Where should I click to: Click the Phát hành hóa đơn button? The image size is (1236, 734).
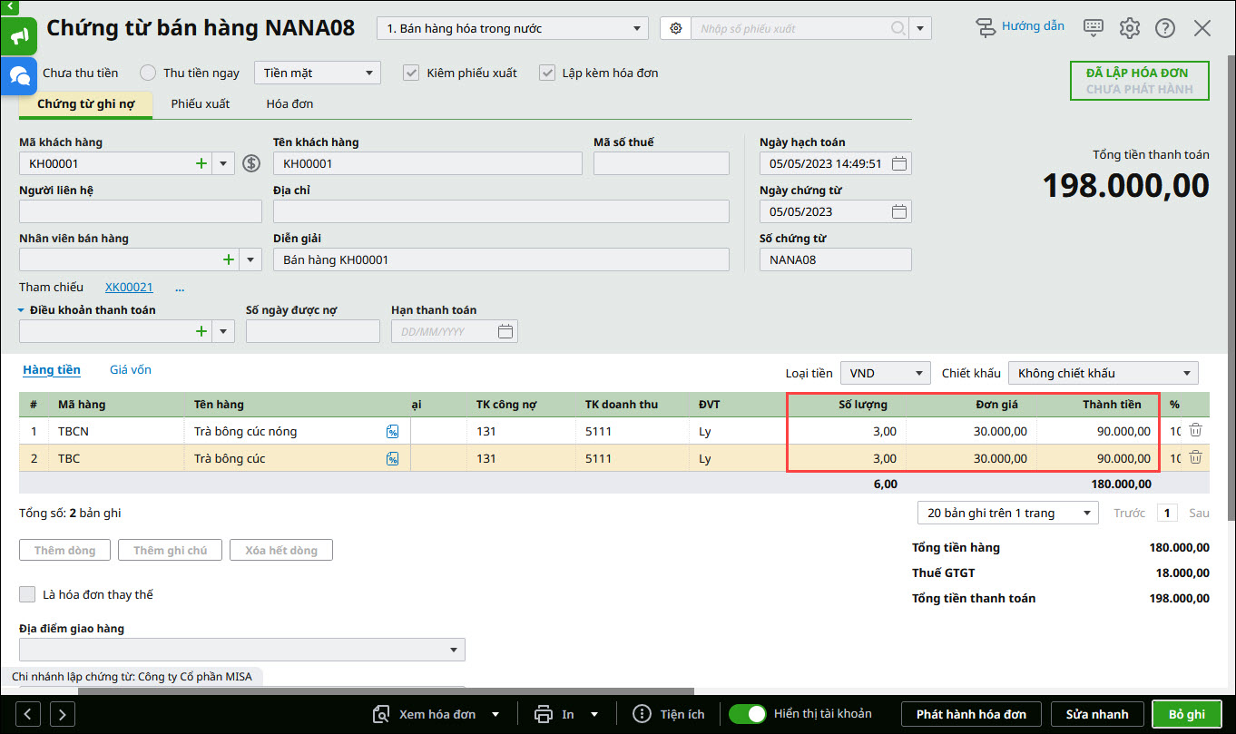click(972, 714)
